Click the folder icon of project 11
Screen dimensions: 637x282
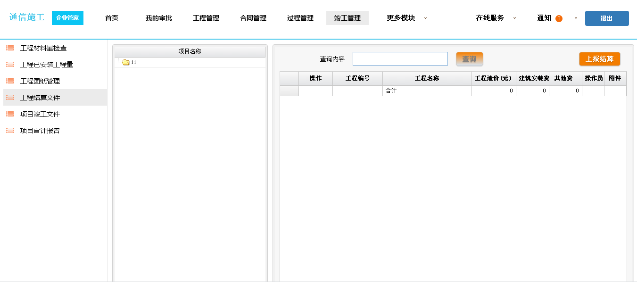coord(126,62)
